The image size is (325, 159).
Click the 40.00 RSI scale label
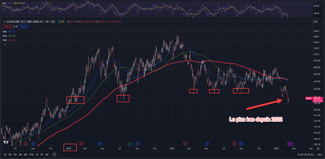316,13
